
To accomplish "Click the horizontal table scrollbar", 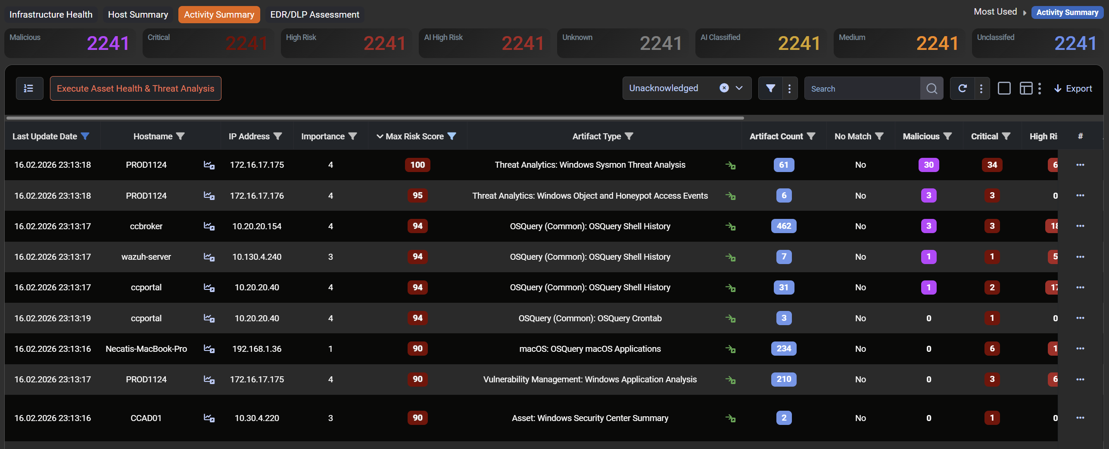I will [x=375, y=117].
